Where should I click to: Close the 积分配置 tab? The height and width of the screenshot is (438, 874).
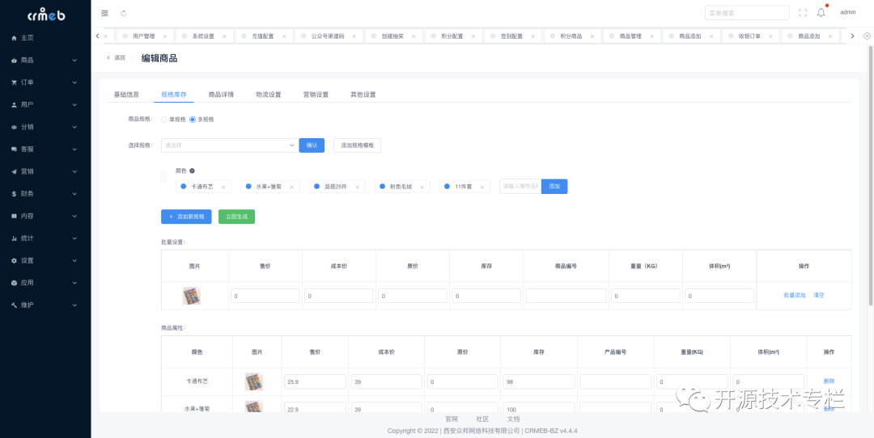click(473, 36)
